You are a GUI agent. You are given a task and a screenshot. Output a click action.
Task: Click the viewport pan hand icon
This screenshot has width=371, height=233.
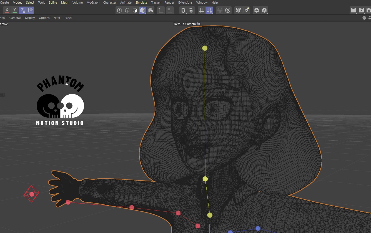364,18
